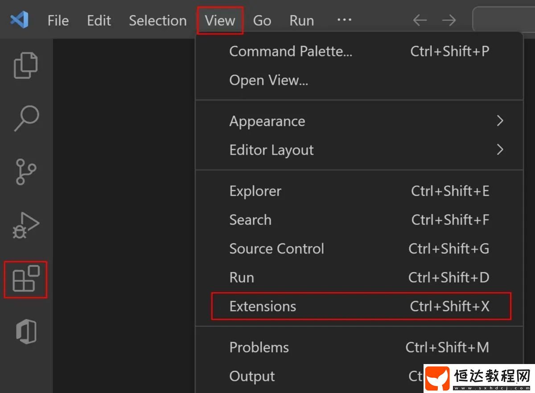The image size is (535, 393).
Task: Expand the Appearance submenu
Action: pos(359,121)
